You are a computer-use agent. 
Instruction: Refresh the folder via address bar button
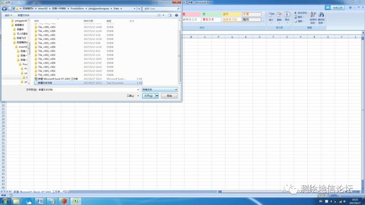(139, 9)
